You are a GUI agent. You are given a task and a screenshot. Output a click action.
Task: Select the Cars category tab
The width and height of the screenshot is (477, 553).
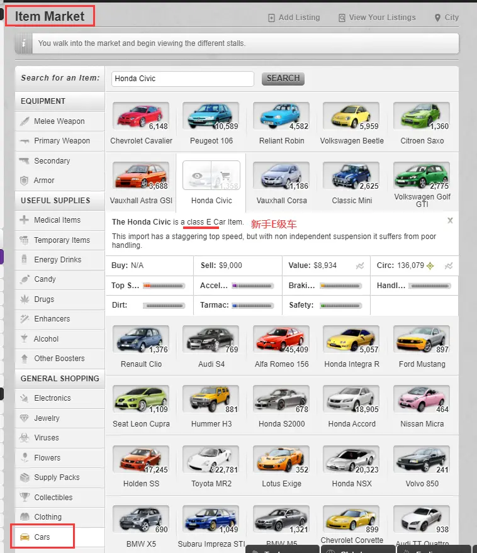42,537
